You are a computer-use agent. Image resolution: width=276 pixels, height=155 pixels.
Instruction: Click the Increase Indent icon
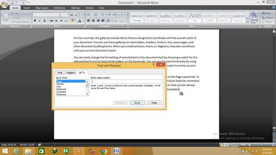pos(114,15)
